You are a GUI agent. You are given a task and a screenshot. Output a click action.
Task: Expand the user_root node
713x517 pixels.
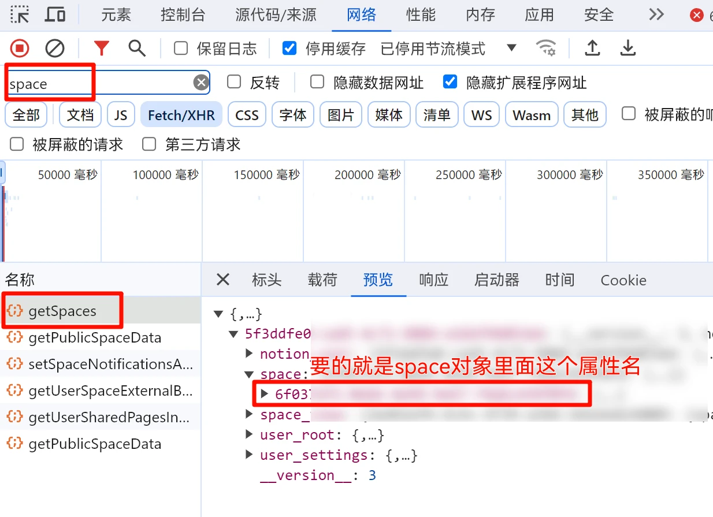click(x=249, y=434)
